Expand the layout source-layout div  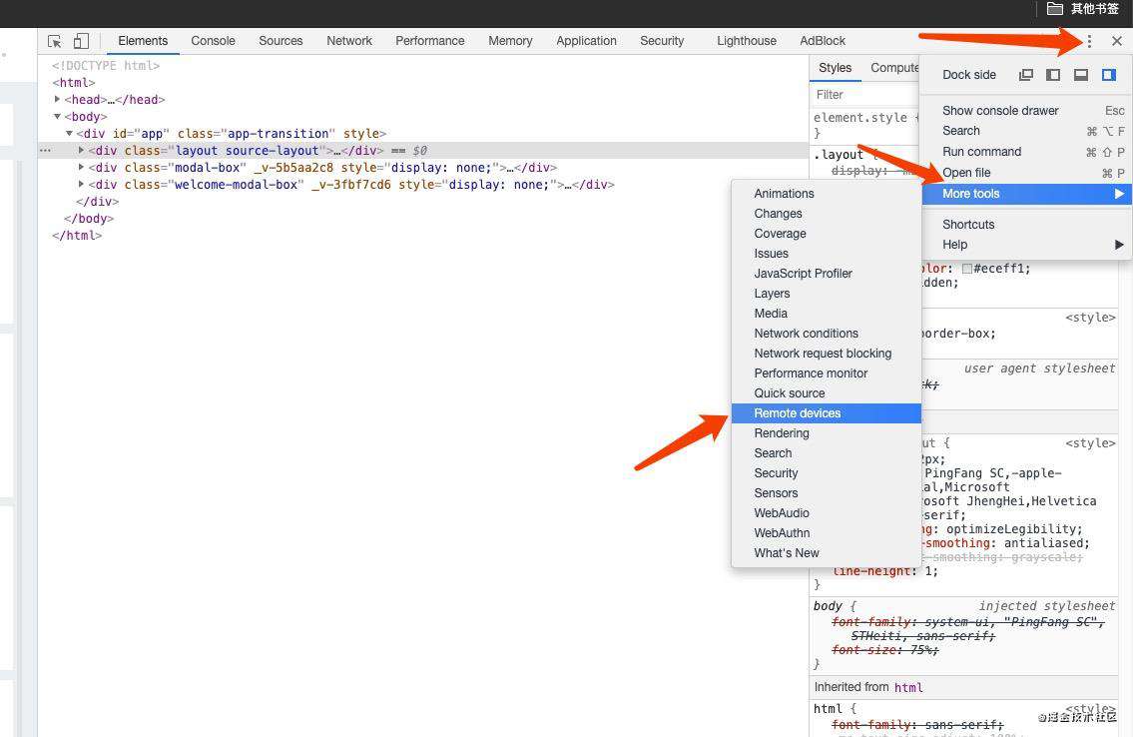click(x=81, y=150)
